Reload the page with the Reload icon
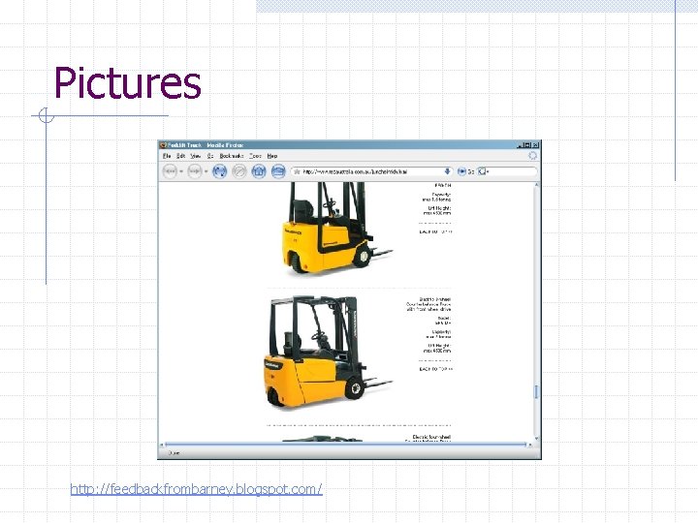The image size is (698, 523). [219, 171]
